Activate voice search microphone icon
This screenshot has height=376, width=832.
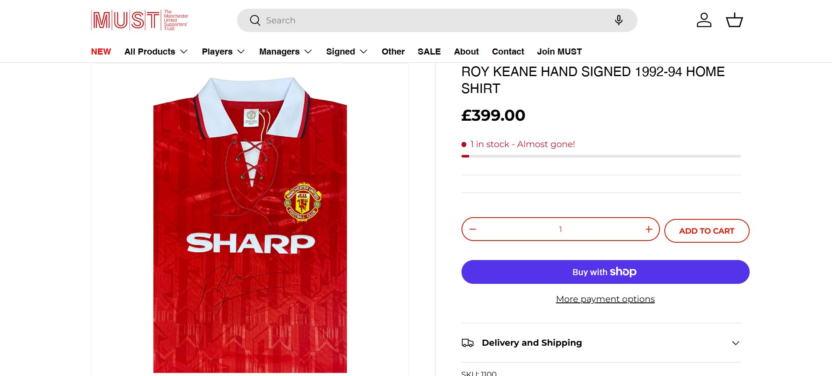(618, 20)
